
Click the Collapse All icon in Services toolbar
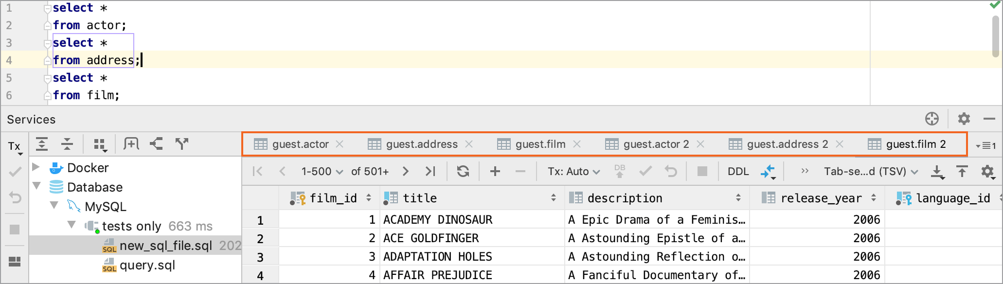pyautogui.click(x=67, y=144)
